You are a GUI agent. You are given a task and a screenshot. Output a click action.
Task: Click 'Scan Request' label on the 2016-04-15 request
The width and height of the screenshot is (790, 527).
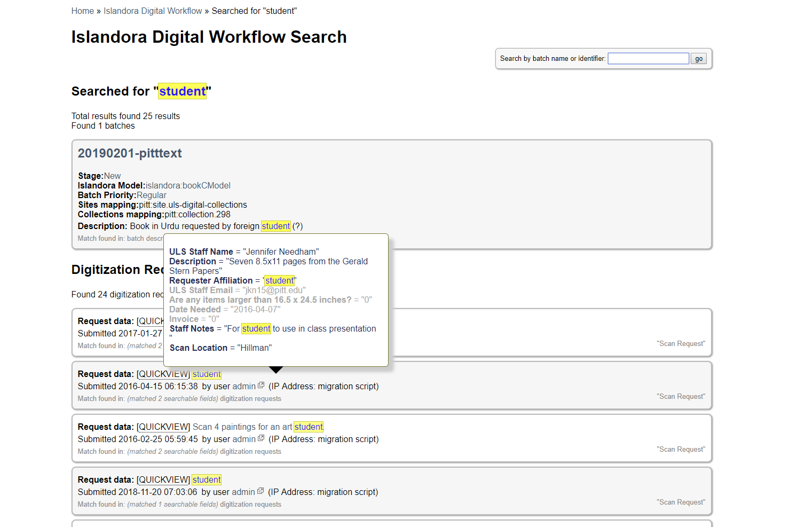click(x=681, y=396)
